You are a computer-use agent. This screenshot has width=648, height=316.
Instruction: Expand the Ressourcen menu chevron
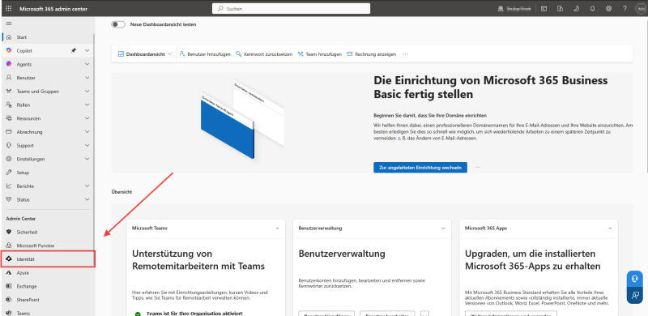tap(87, 118)
